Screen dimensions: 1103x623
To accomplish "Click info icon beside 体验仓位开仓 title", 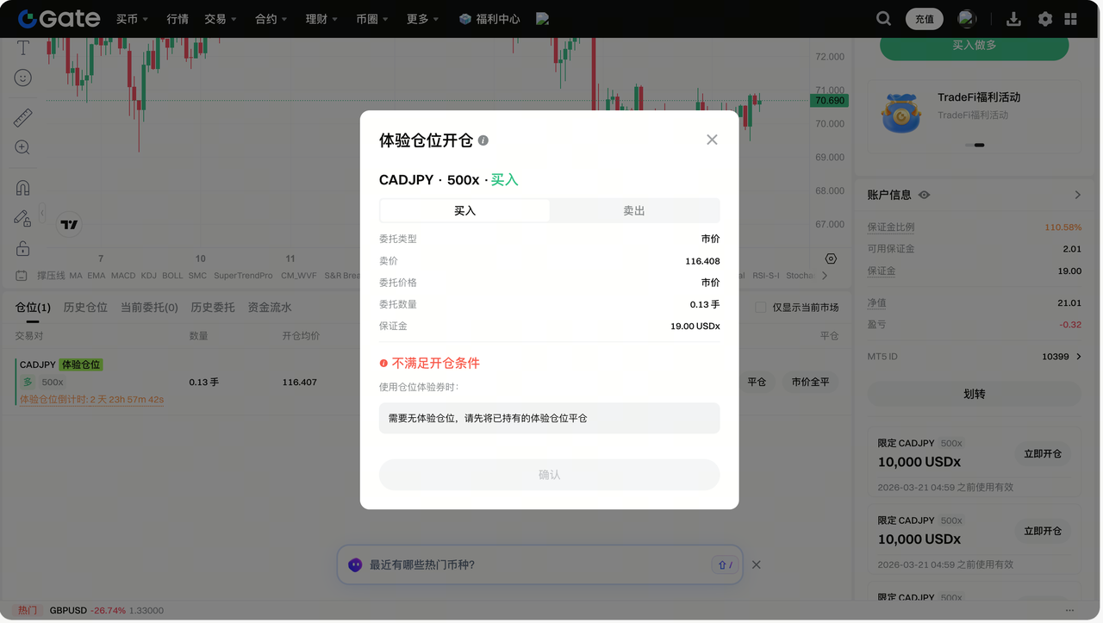I will pyautogui.click(x=483, y=140).
